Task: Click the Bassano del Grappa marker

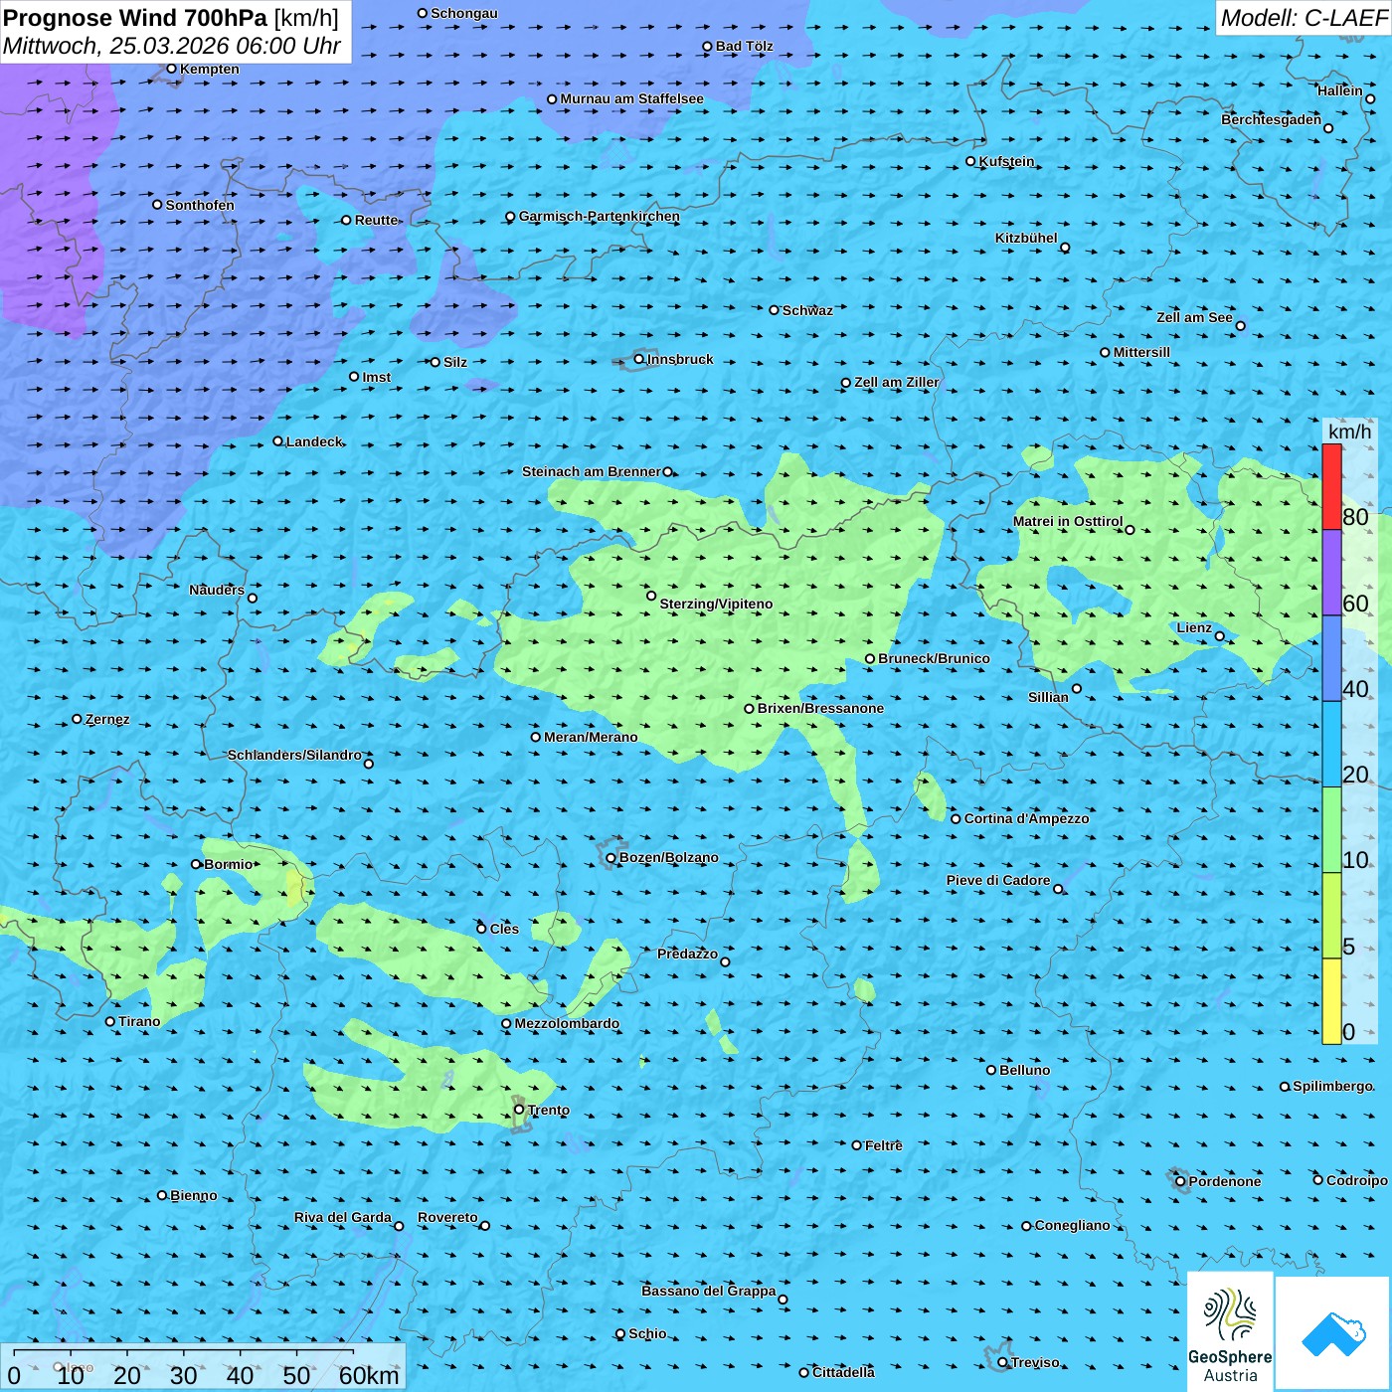Action: point(783,1299)
